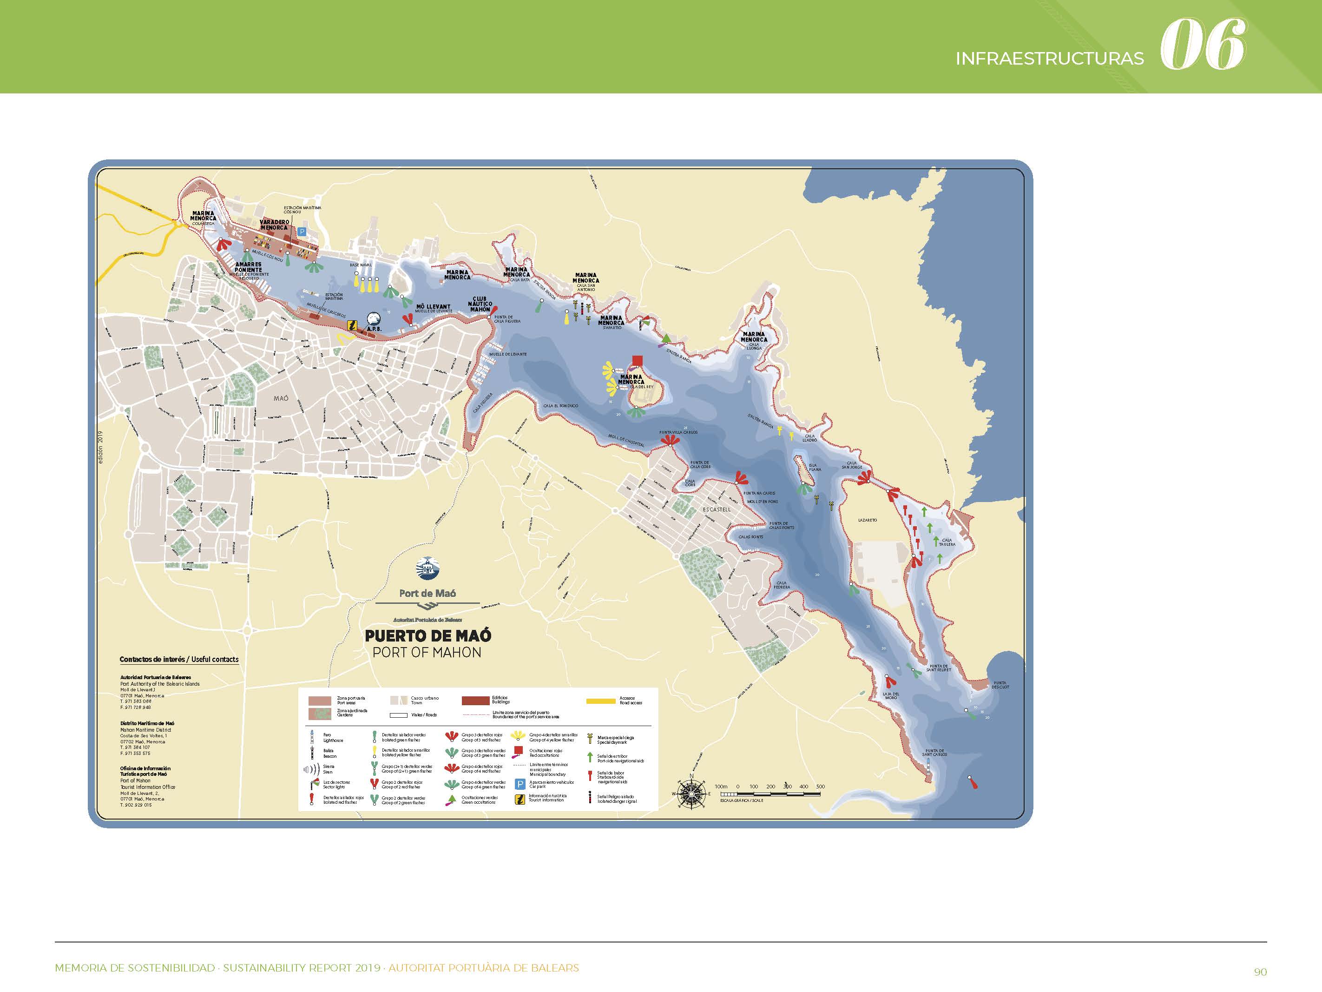The height and width of the screenshot is (992, 1322).
Task: Click the CALA TAULERA map label
Action: 947,542
